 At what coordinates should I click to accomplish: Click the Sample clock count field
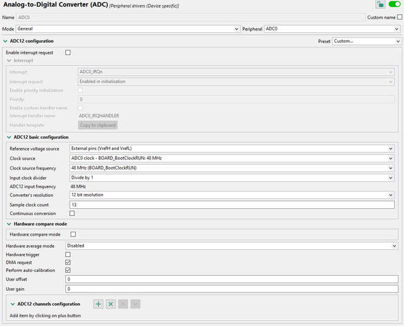click(232, 205)
